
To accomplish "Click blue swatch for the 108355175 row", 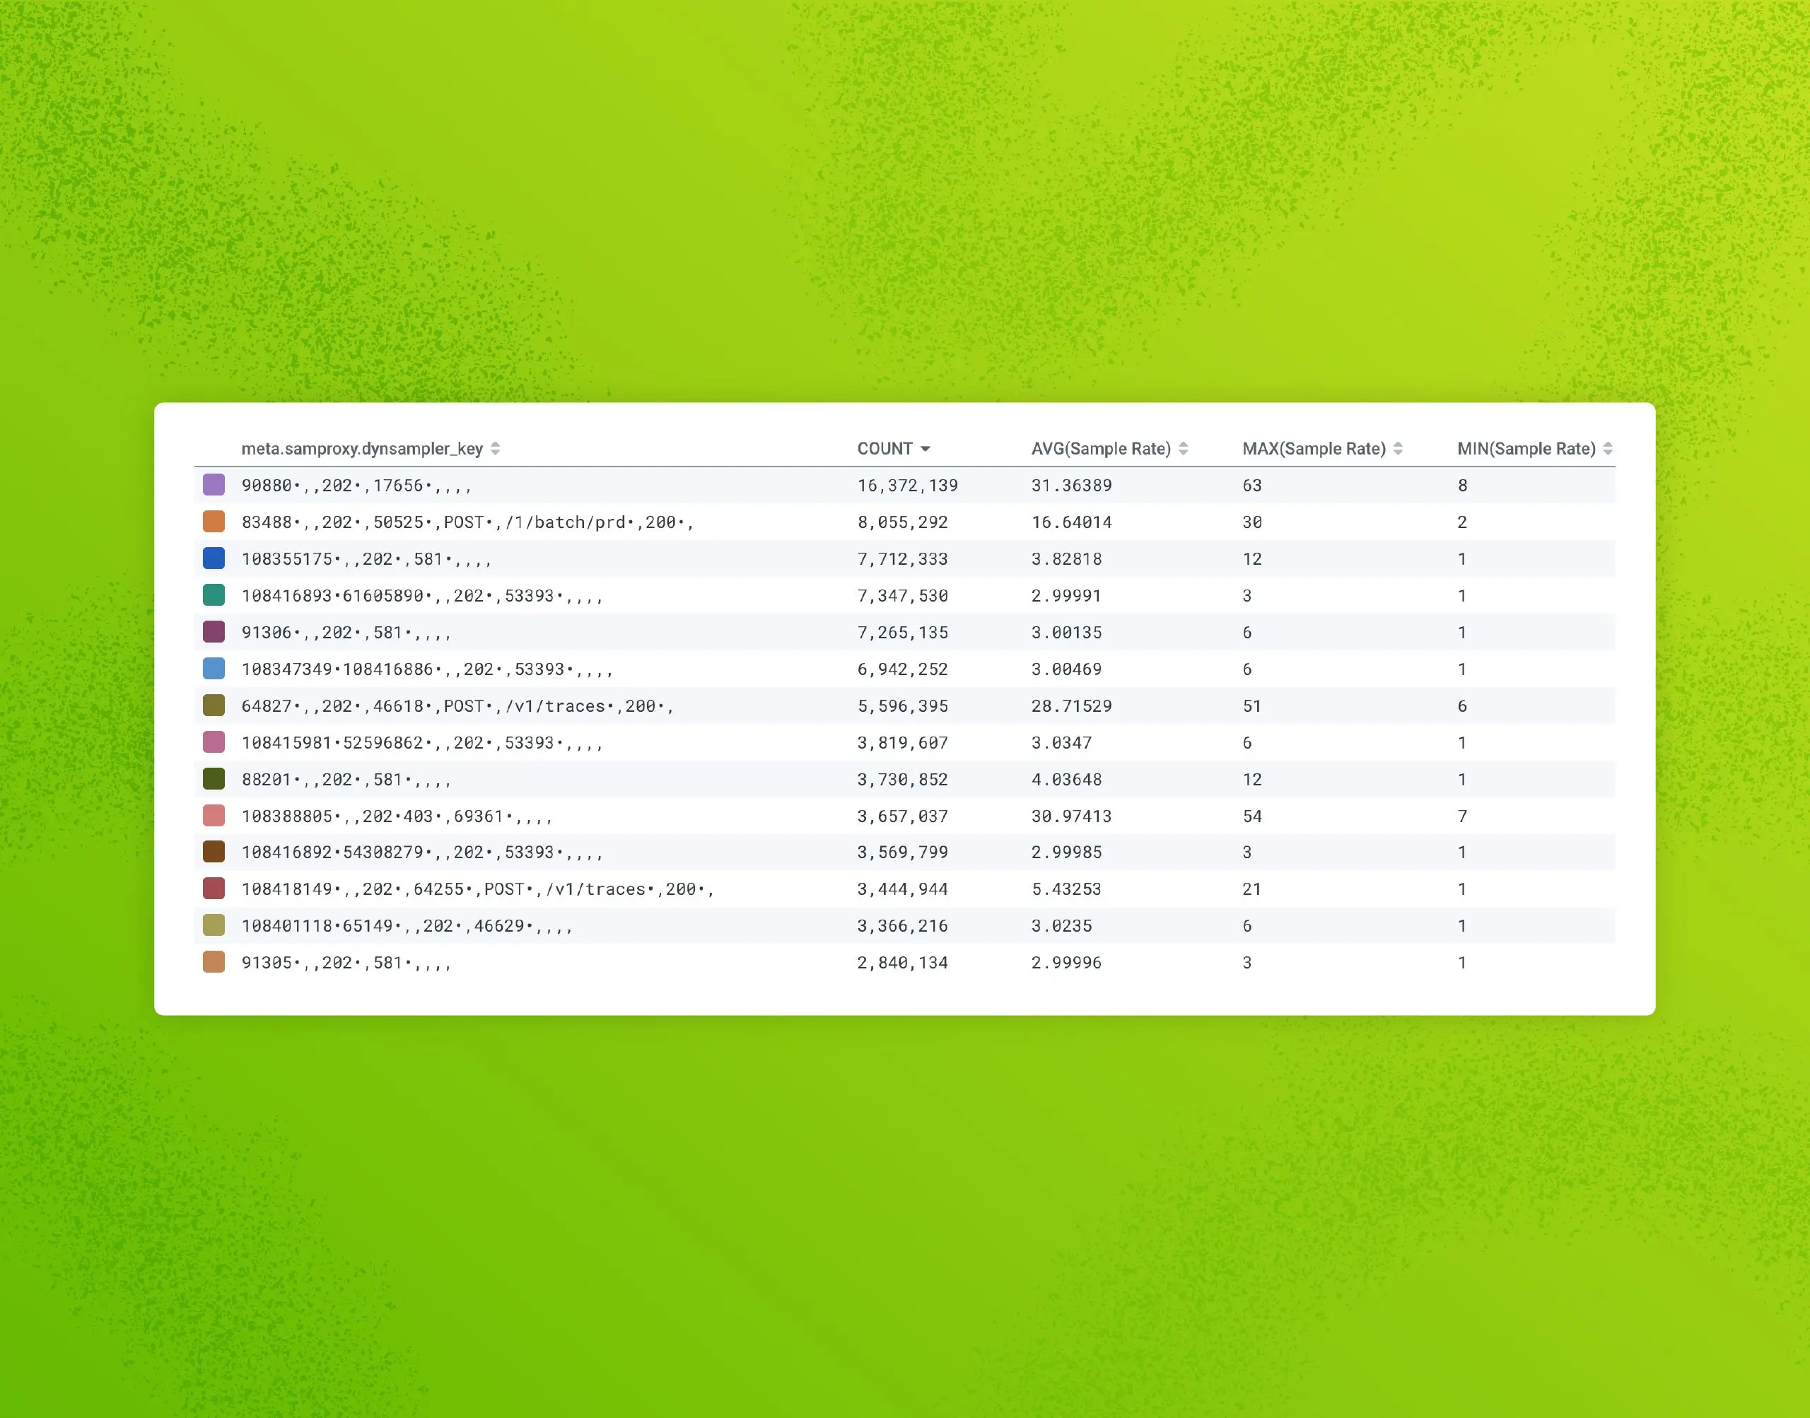I will (214, 558).
